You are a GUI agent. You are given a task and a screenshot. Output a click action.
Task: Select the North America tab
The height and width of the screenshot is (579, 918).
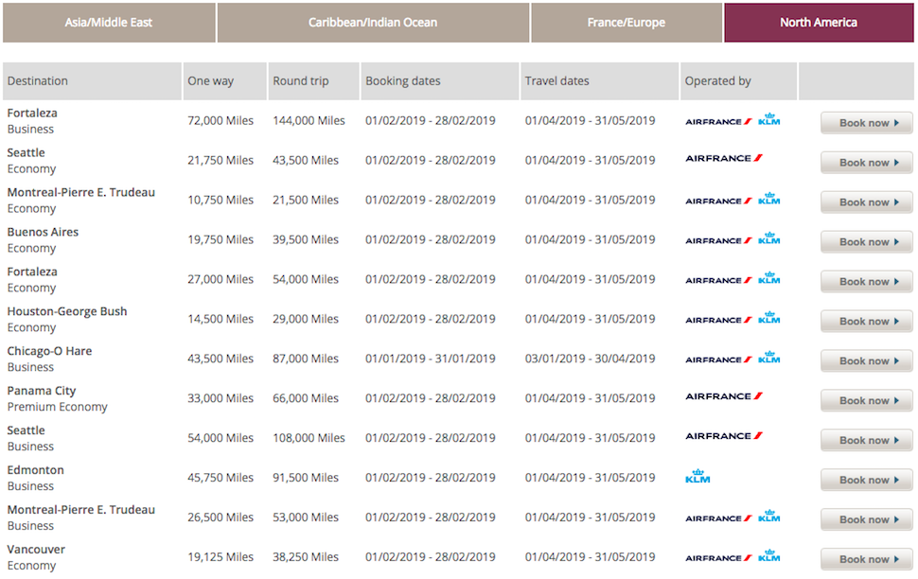click(819, 23)
